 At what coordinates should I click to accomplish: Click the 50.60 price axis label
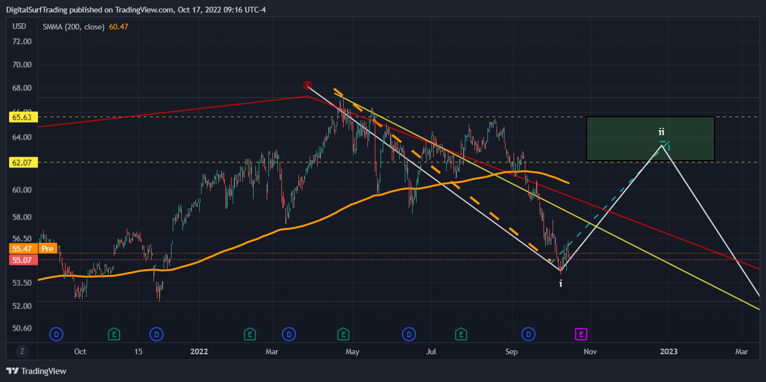[x=22, y=328]
